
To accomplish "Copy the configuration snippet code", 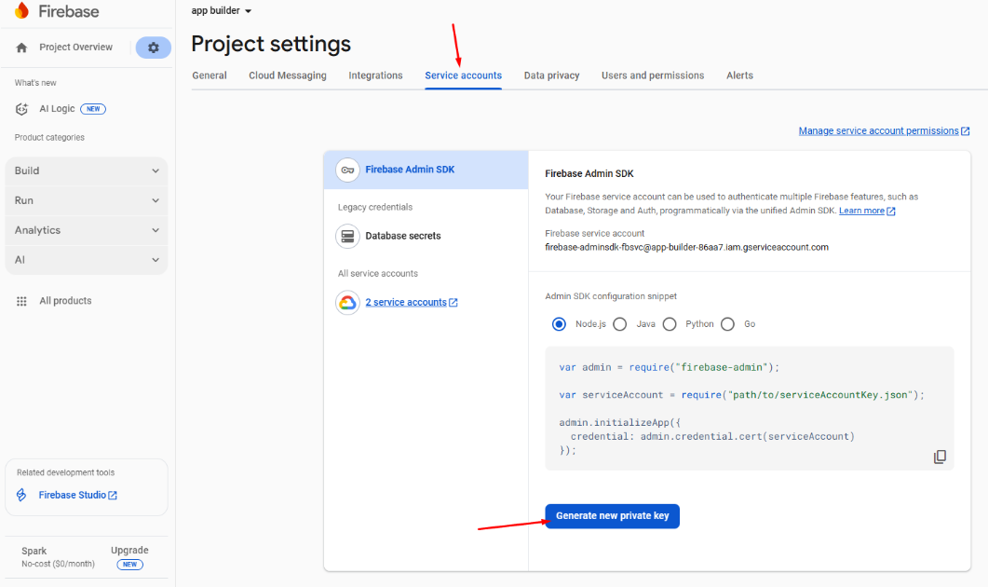I will (x=940, y=457).
